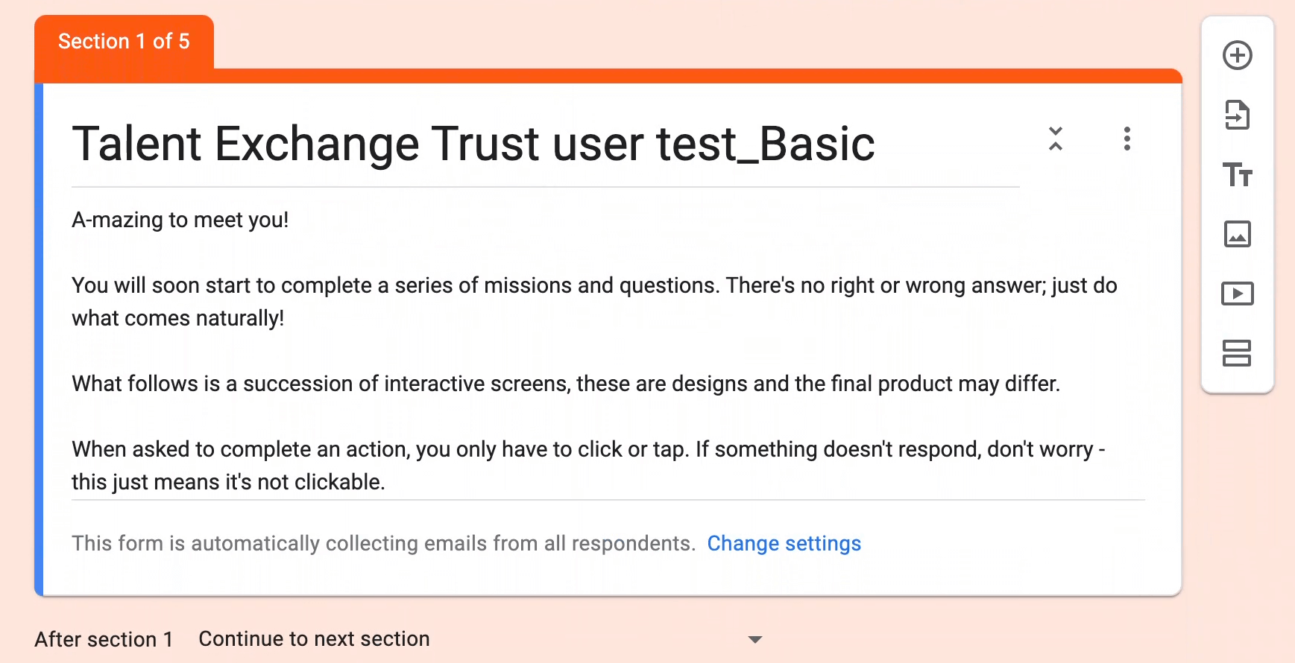Click the dropdown arrow after section 1

click(x=754, y=640)
